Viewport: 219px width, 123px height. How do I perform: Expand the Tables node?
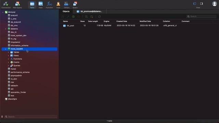point(9,52)
